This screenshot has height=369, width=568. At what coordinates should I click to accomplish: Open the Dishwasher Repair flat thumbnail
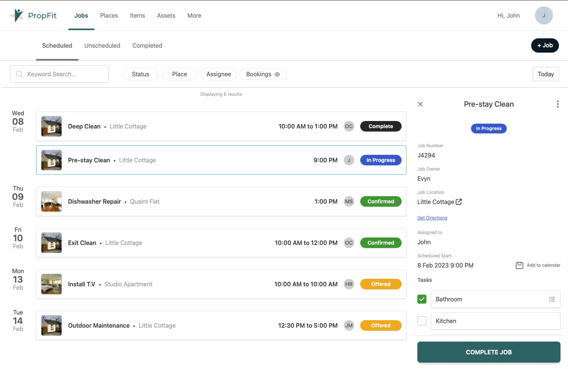(51, 201)
